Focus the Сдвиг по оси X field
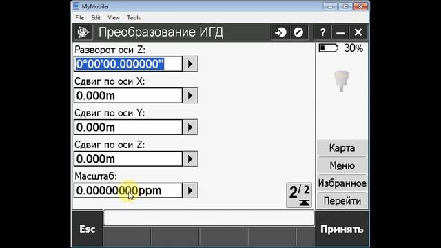 tap(128, 96)
